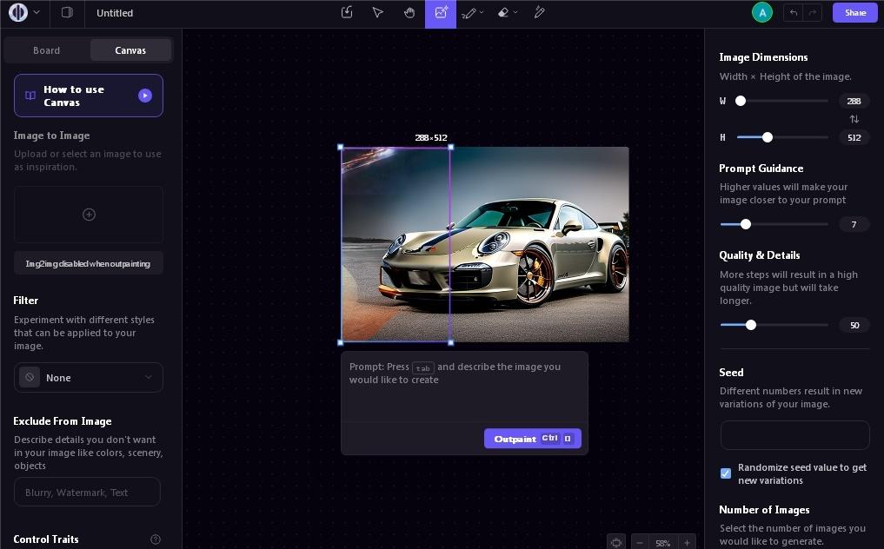Viewport: 884px width, 549px height.
Task: Click the Prompt Guidance slider handle
Action: 745,224
